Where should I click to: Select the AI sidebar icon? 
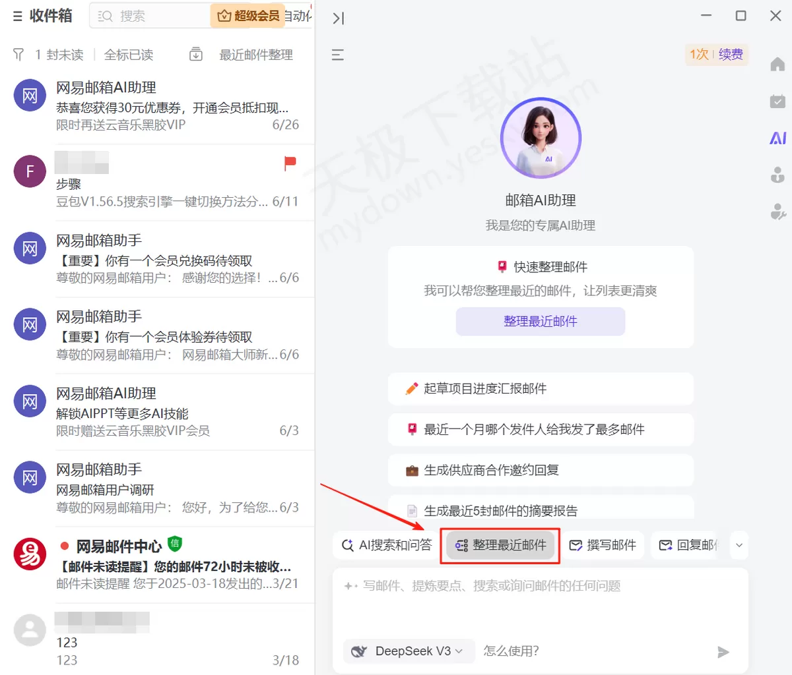click(x=777, y=138)
